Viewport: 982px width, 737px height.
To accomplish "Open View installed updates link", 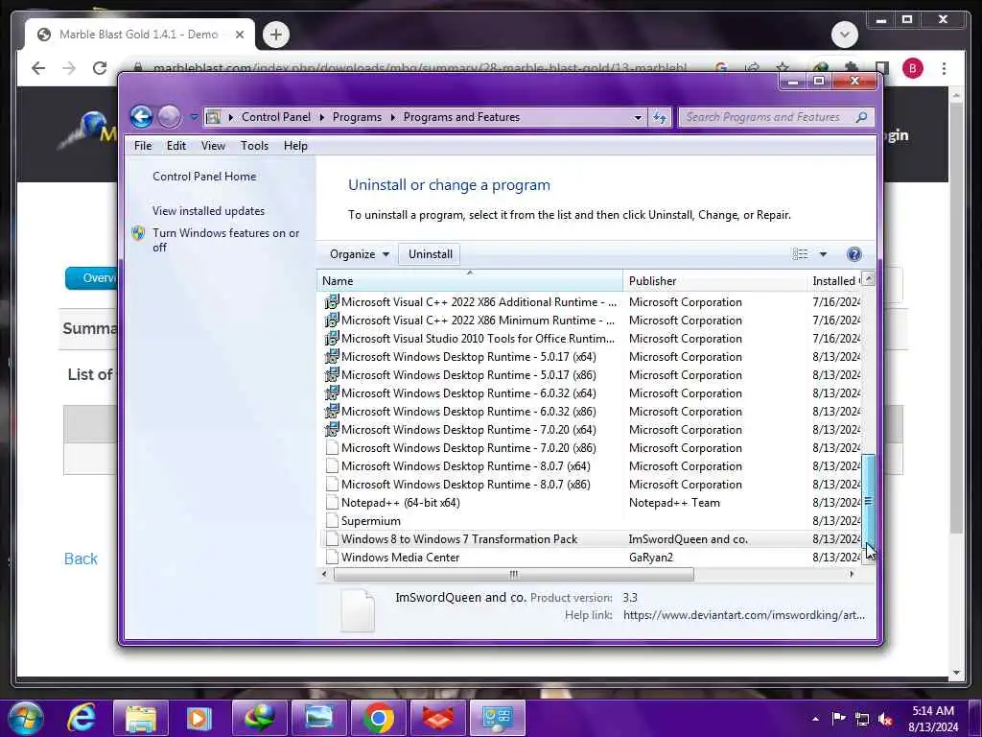I will pos(208,211).
